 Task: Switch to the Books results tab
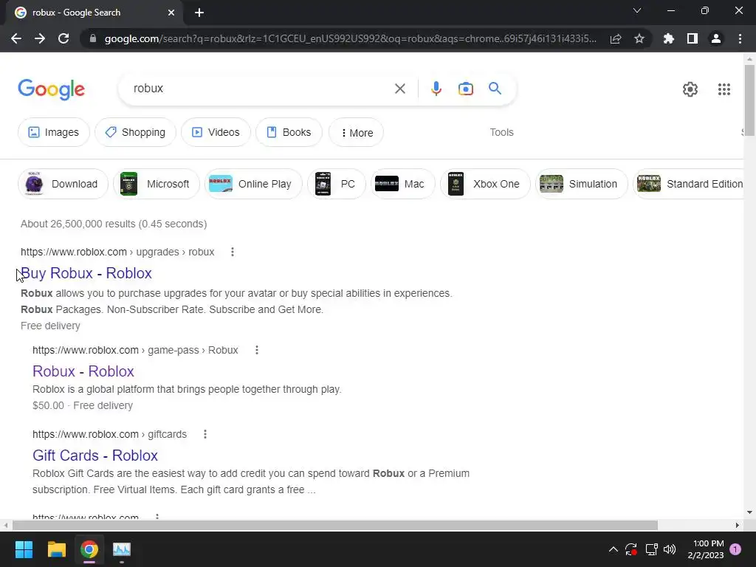tap(289, 132)
